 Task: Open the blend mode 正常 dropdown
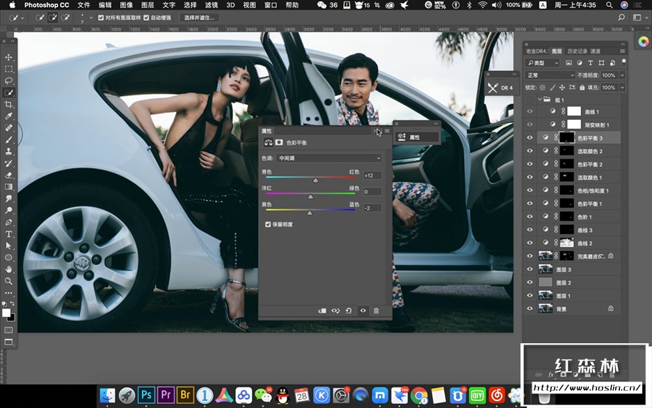tap(550, 75)
